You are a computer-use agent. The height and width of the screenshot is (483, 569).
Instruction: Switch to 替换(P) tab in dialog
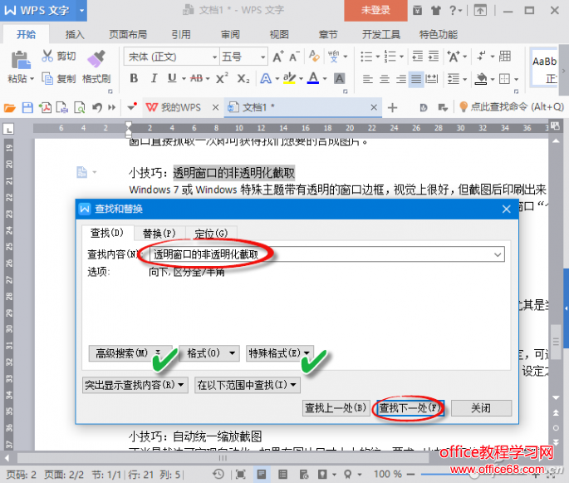[x=159, y=233]
